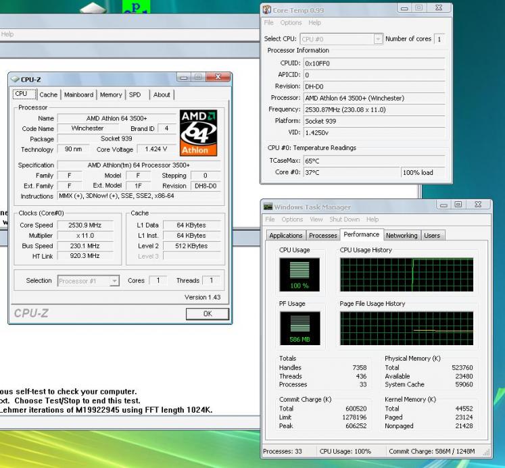Click the CPU-Z title bar icon
The width and height of the screenshot is (505, 468).
click(15, 79)
